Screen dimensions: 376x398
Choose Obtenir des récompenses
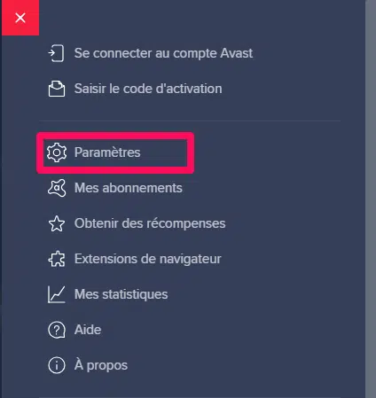[x=150, y=223]
